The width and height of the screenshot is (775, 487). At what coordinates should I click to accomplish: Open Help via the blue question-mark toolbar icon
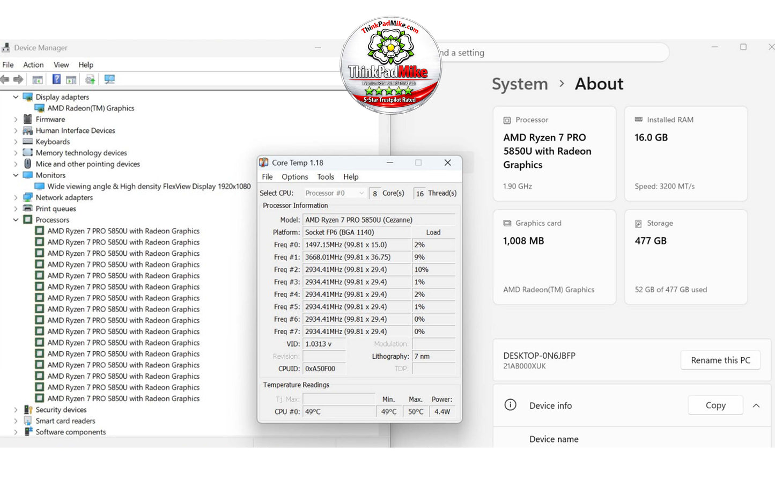pos(56,79)
